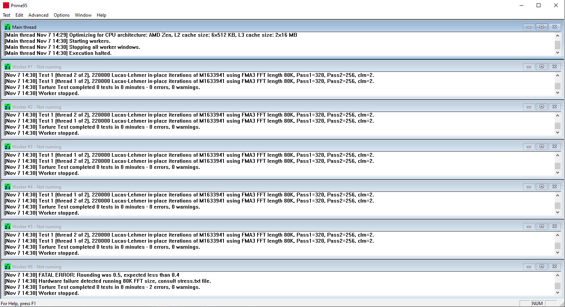Click the Worker #4 scrollbar up arrow
Screen dimensions: 565x307
coord(557,195)
